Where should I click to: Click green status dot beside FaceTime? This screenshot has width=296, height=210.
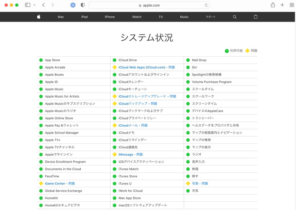tap(41, 176)
